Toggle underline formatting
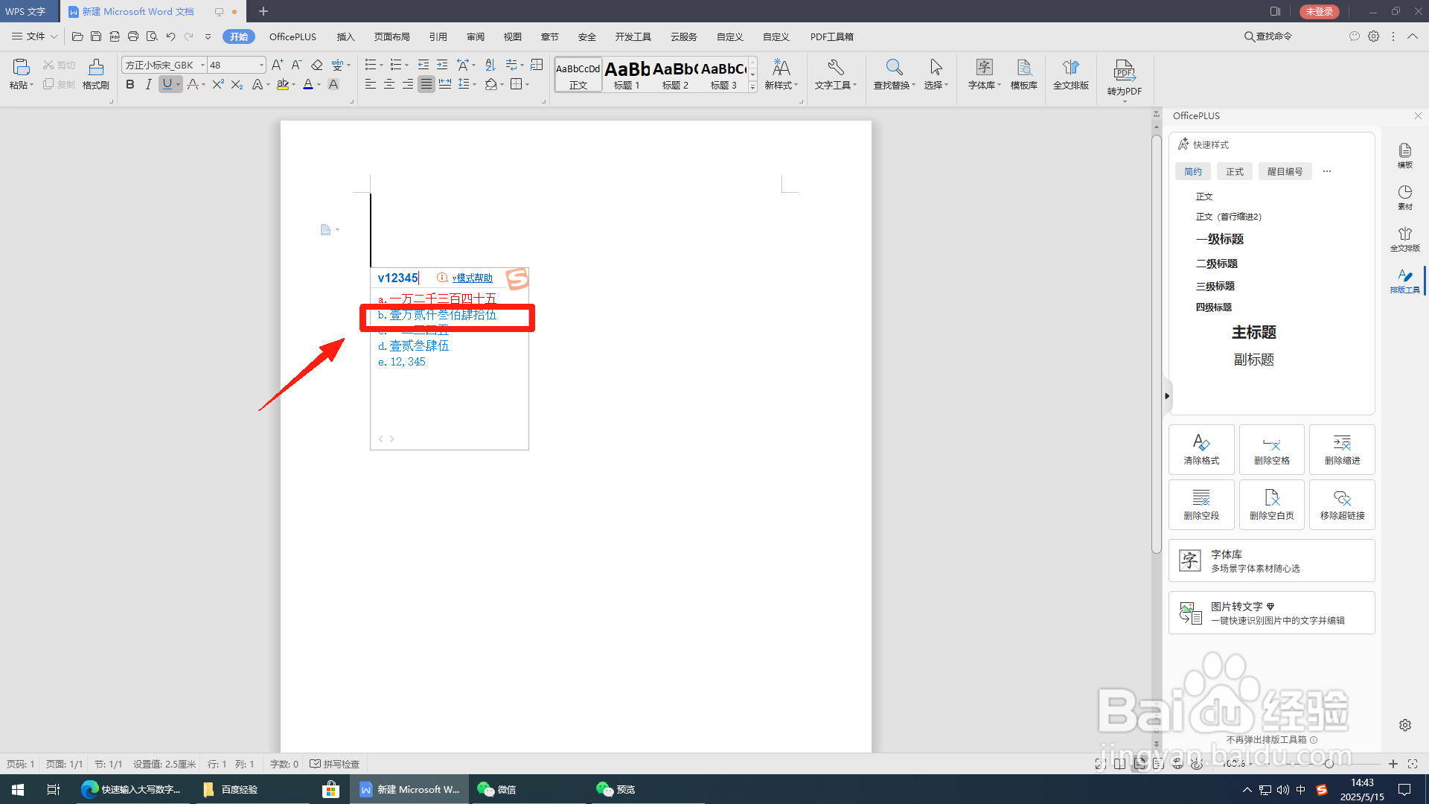Viewport: 1429px width, 804px height. click(x=167, y=85)
